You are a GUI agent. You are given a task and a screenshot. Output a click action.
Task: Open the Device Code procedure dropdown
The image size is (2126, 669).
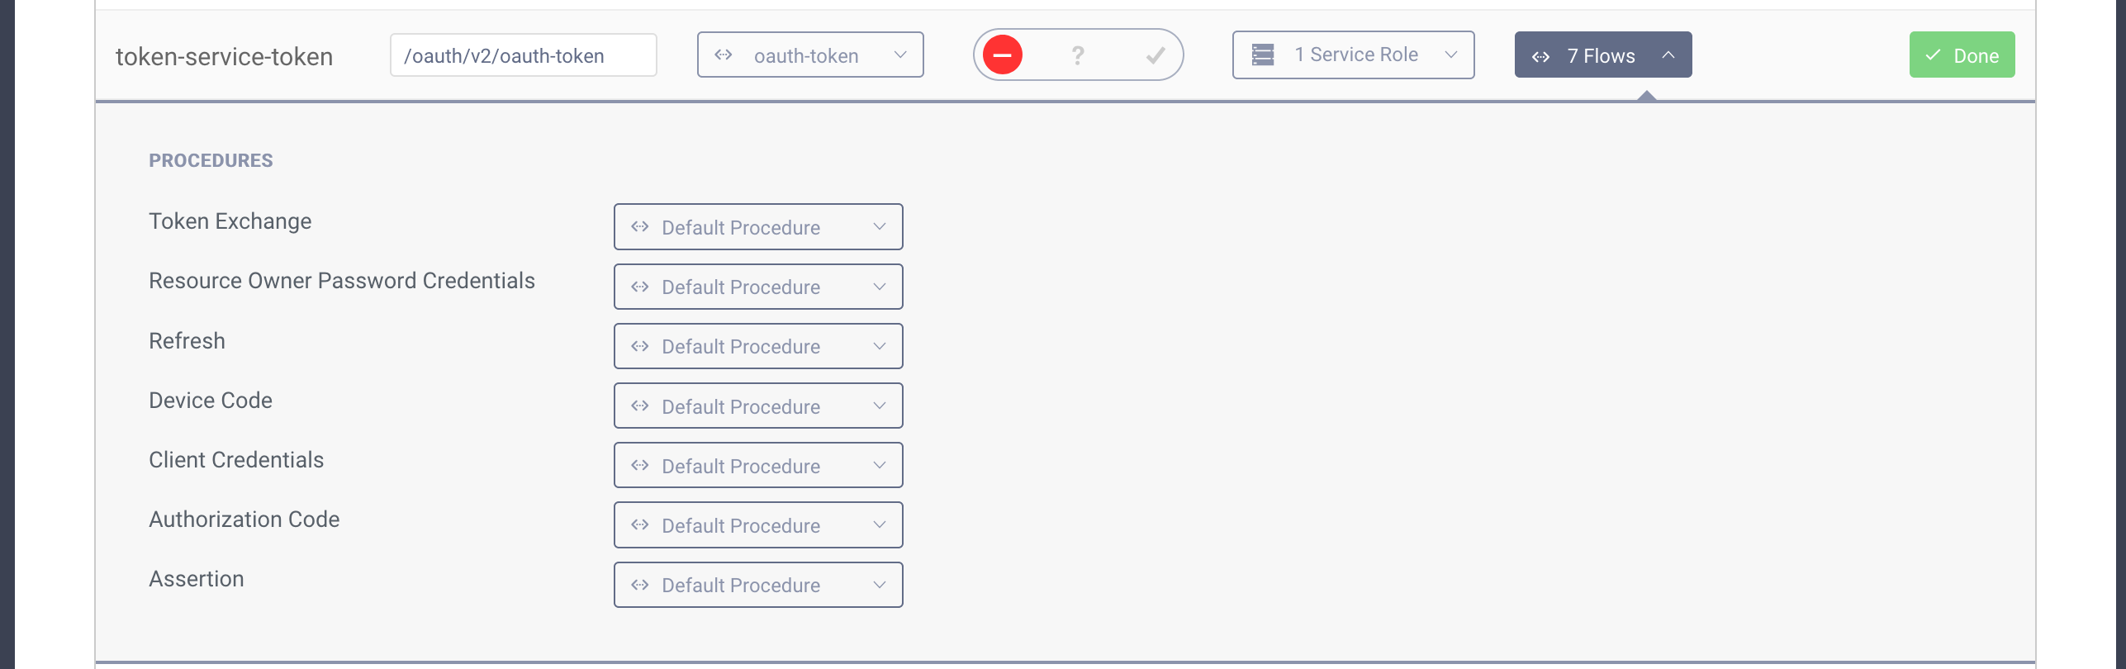[758, 406]
